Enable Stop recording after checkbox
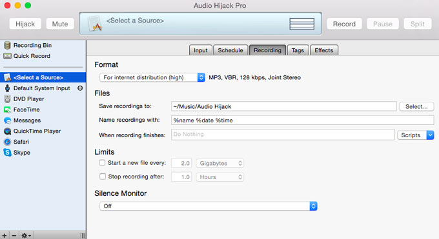Screen dimensions: 439x239 tap(103, 177)
